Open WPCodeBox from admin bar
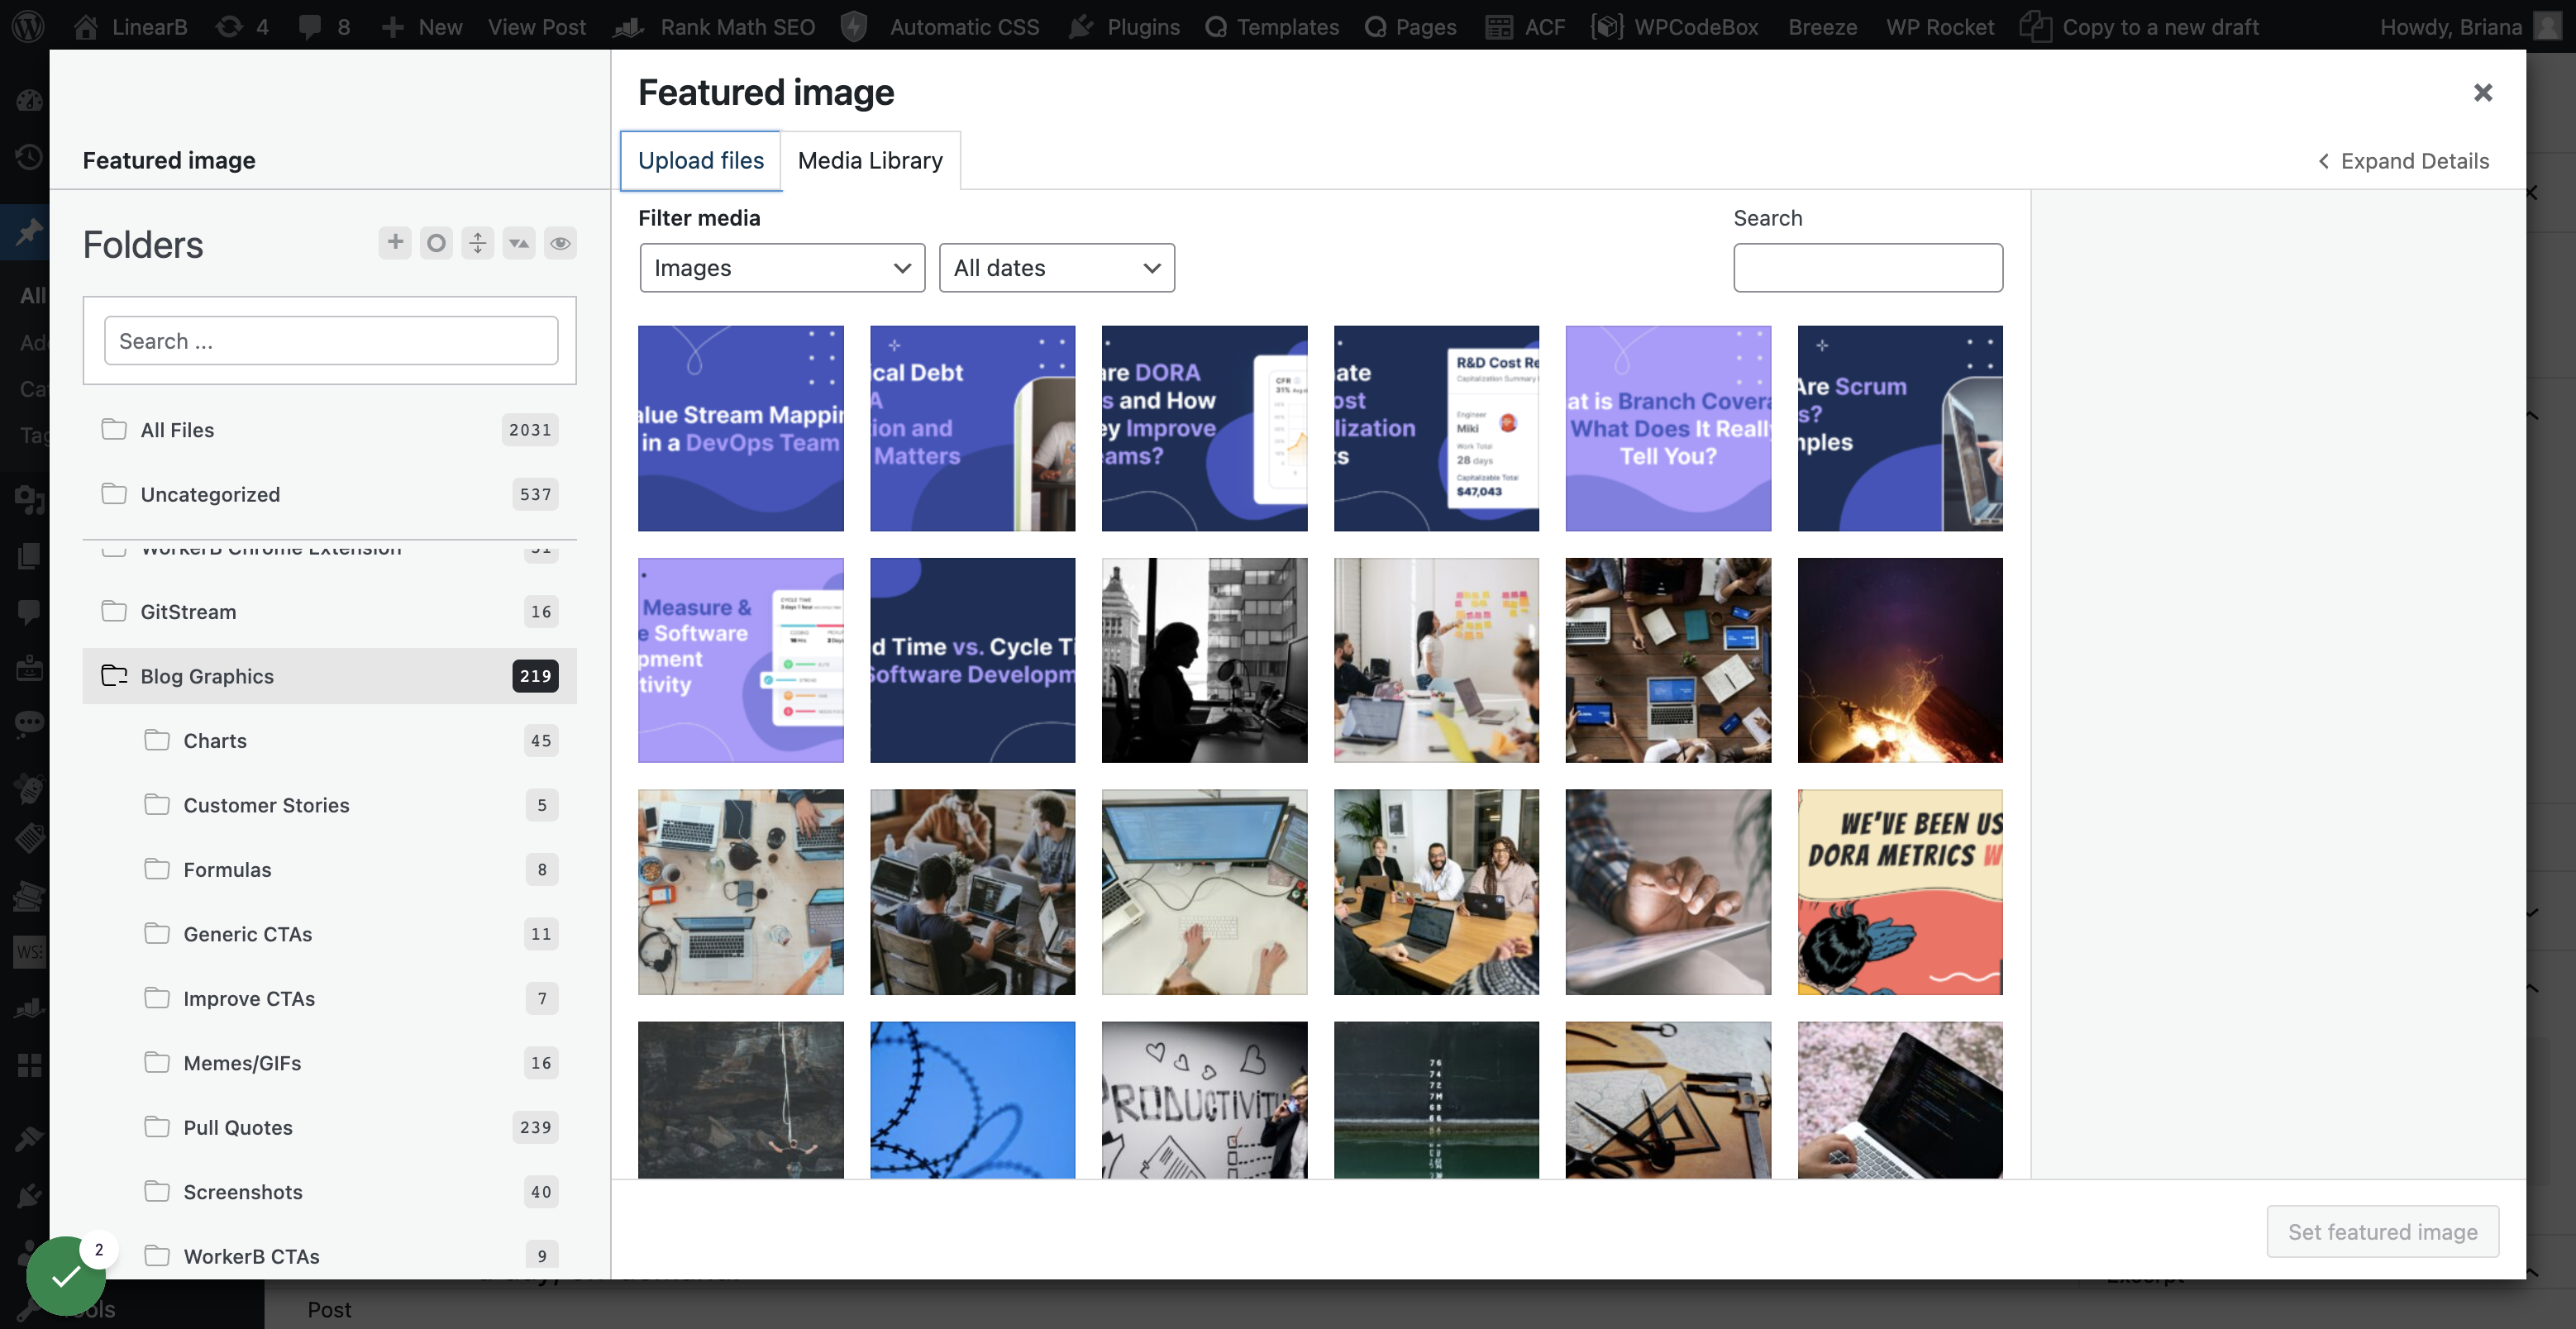2576x1329 pixels. pos(1675,26)
